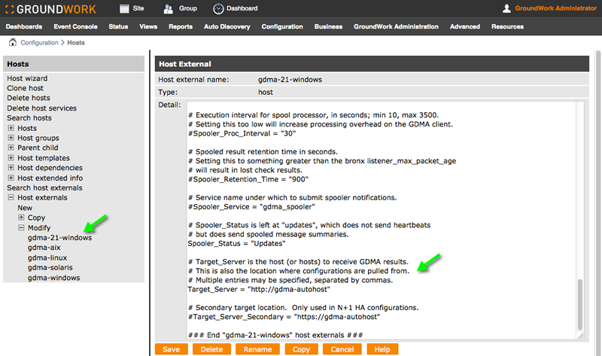Viewport: 602px width, 356px height.
Task: Open the Business menu
Action: click(328, 26)
